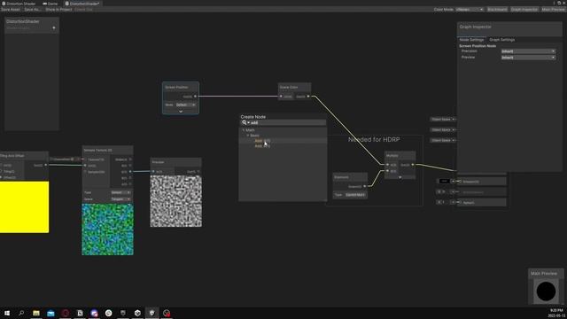Select the DistortionShader* graph tab
This screenshot has height=319, width=567.
pyautogui.click(x=82, y=4)
